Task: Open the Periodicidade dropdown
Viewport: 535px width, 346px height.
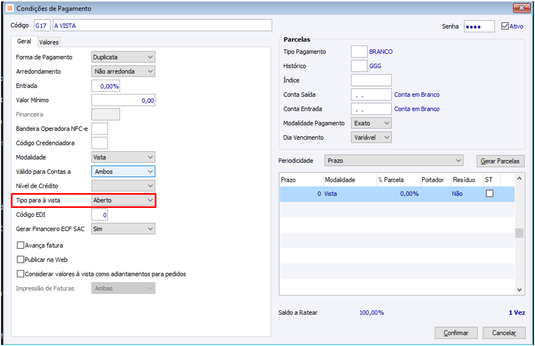Action: (394, 160)
